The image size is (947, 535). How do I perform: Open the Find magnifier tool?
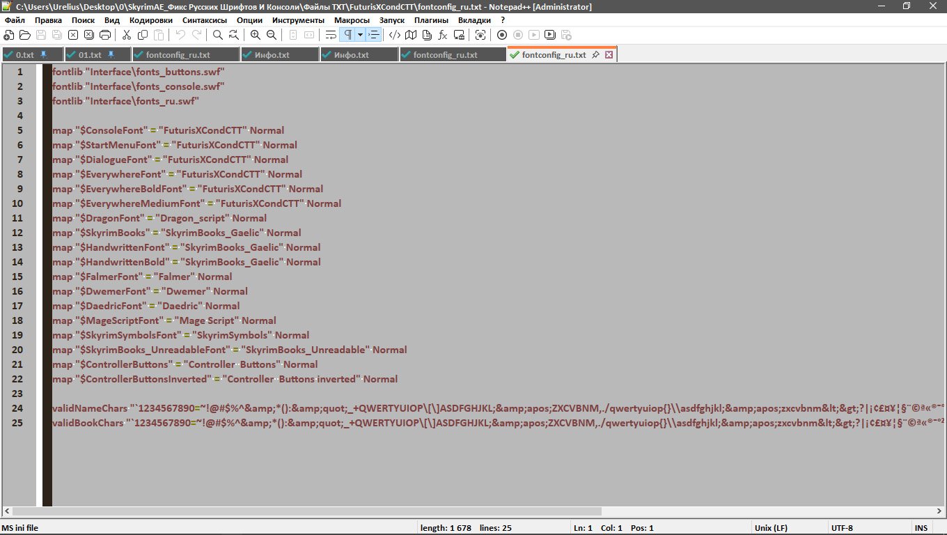click(218, 35)
